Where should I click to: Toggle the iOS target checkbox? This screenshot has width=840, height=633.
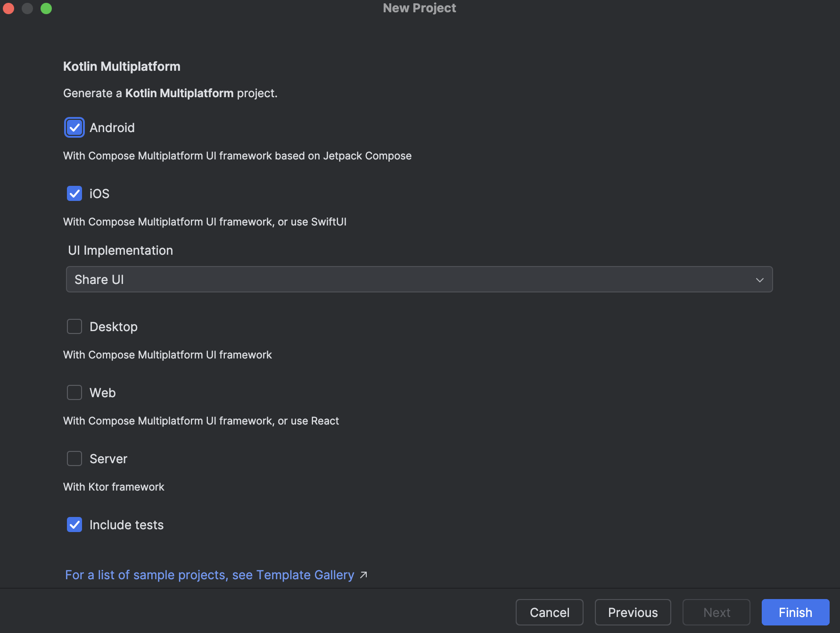[x=74, y=193]
